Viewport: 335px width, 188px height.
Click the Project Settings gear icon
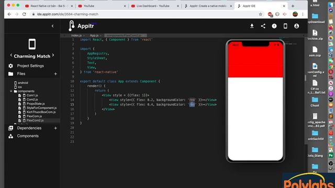coord(10,66)
